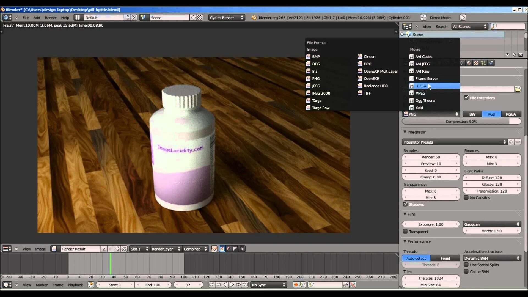
Task: Click the image browse icon beside Render Result
Action: pos(54,249)
